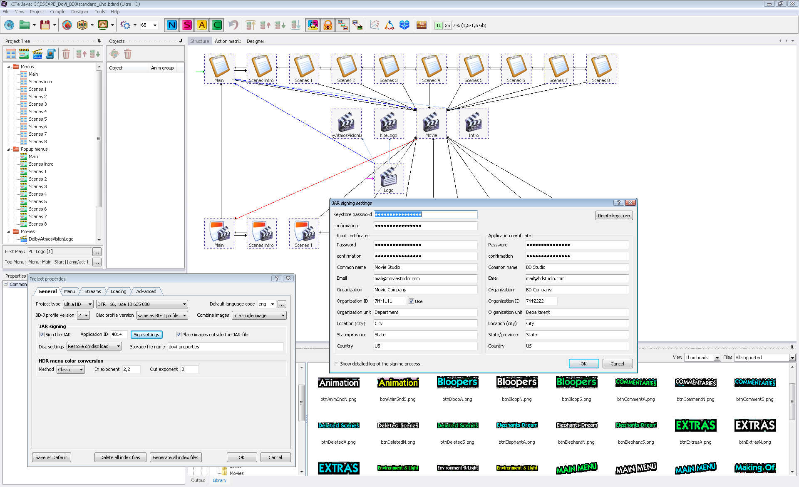Viewport: 799px width, 487px height.
Task: Toggle the magenta S state button
Action: pyautogui.click(x=187, y=25)
